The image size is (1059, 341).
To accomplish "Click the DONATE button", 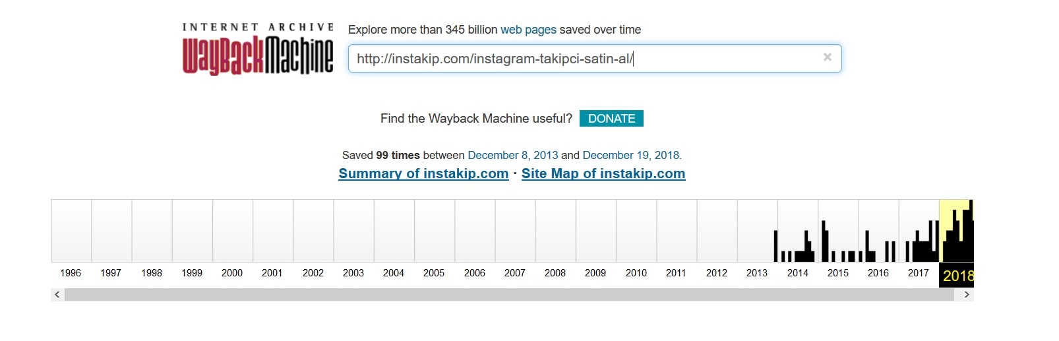I will coord(611,119).
